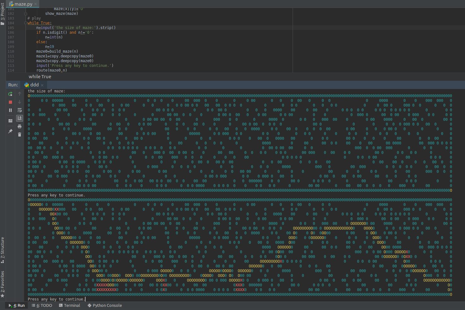Viewport: 465px width, 310px height.
Task: Click first 'Press any key to continue.' console line
Action: (56, 195)
